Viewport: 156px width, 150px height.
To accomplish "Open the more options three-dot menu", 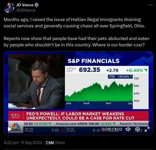I will pos(150,5).
